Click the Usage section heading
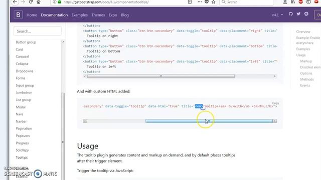Image resolution: width=321 pixels, height=180 pixels. click(x=88, y=146)
